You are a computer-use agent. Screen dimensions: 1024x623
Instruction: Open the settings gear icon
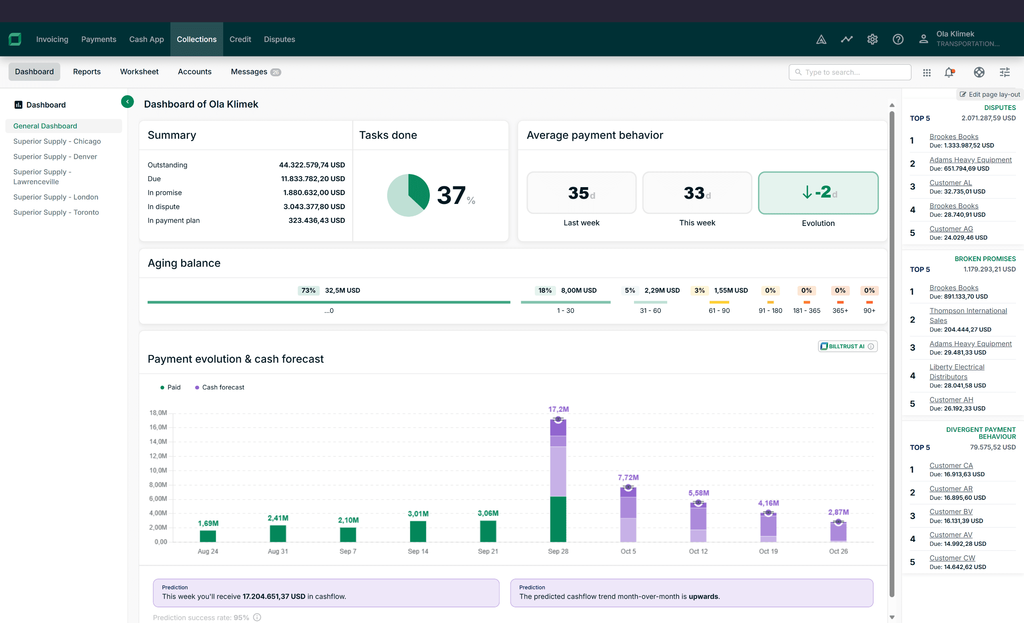pos(872,40)
